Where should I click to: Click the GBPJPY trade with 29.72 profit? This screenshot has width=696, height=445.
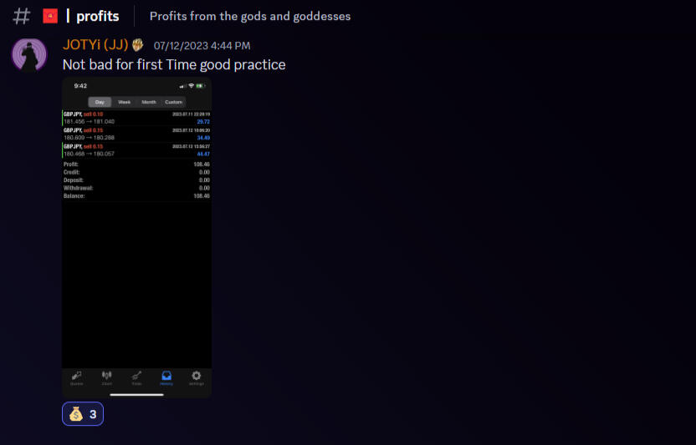click(x=137, y=118)
